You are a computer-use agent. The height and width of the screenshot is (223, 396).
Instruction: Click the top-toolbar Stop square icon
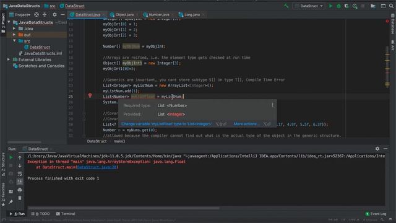click(363, 6)
